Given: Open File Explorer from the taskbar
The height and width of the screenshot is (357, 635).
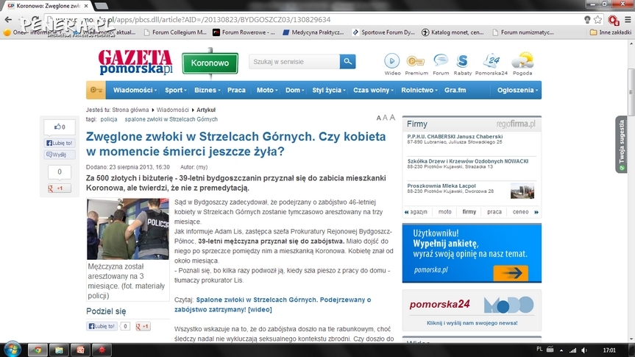Looking at the screenshot, I should tap(59, 350).
